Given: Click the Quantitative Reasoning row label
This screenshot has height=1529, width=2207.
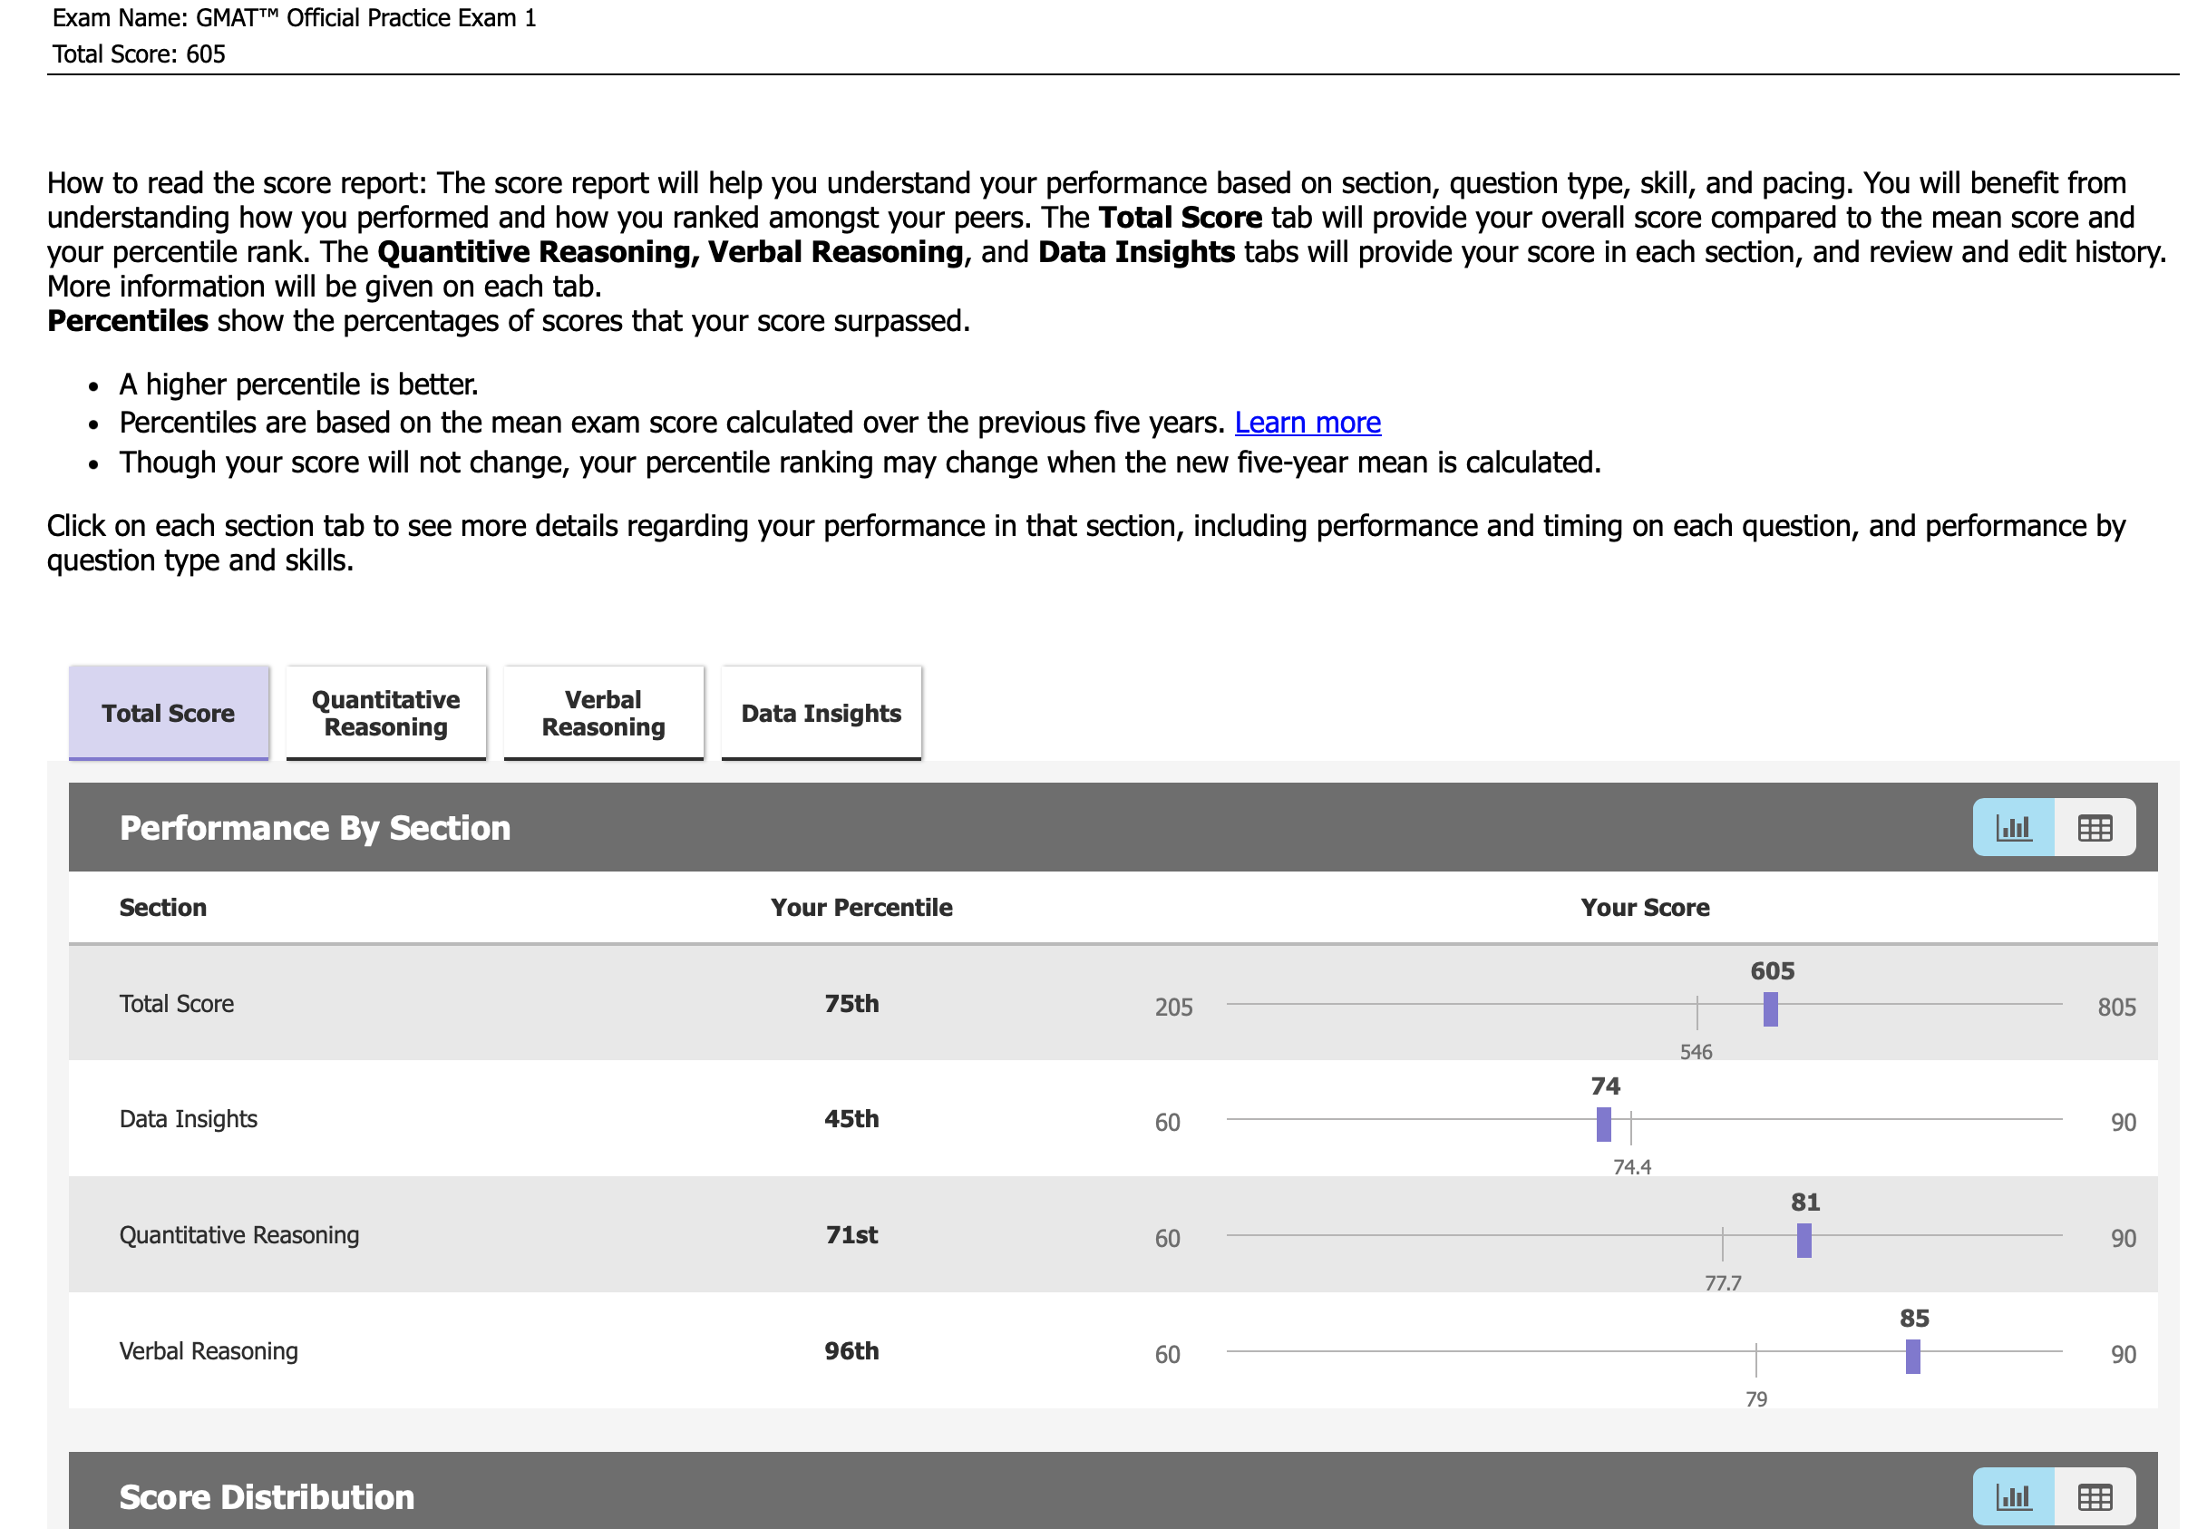Looking at the screenshot, I should click(x=238, y=1234).
